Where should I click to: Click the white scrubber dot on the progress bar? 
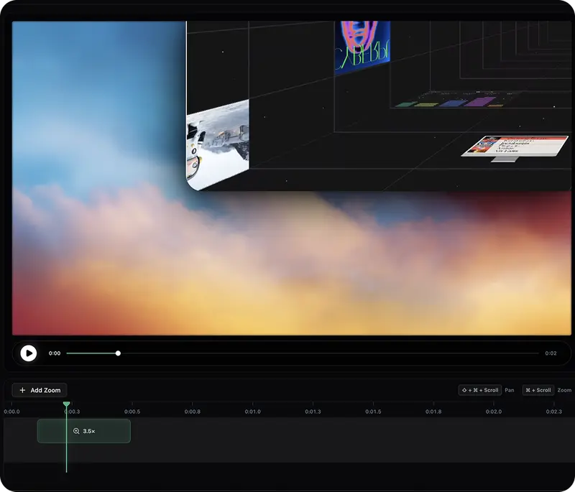(x=117, y=353)
